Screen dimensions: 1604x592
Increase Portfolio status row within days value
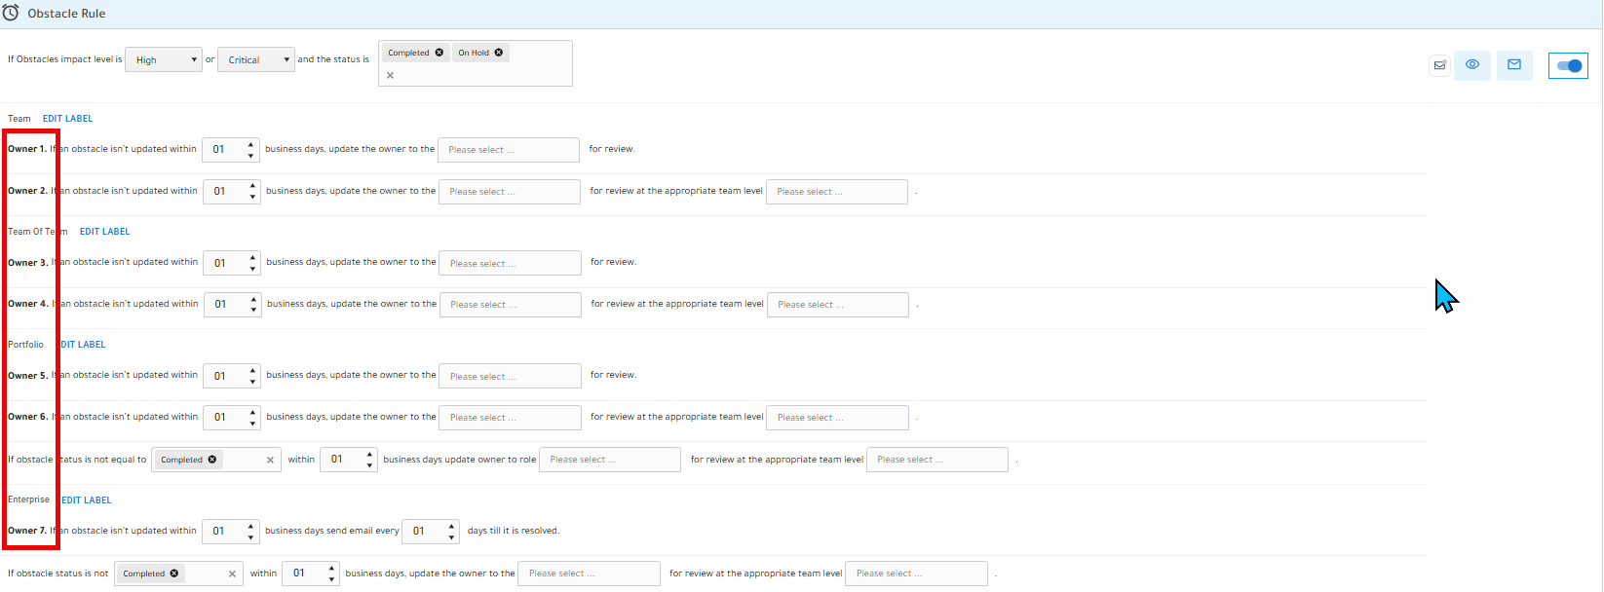pos(370,454)
